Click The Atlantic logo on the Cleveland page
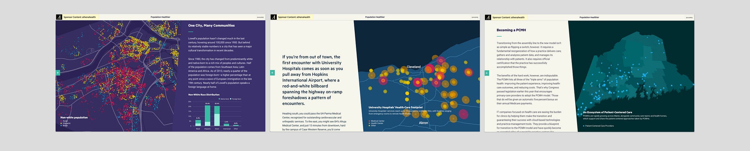The width and height of the screenshot is (750, 151). coord(273,17)
